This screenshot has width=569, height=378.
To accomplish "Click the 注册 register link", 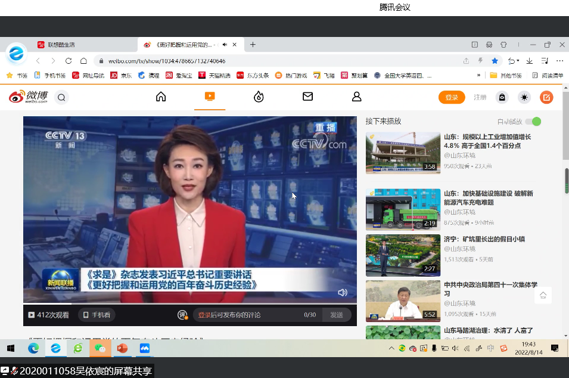I will (x=480, y=97).
